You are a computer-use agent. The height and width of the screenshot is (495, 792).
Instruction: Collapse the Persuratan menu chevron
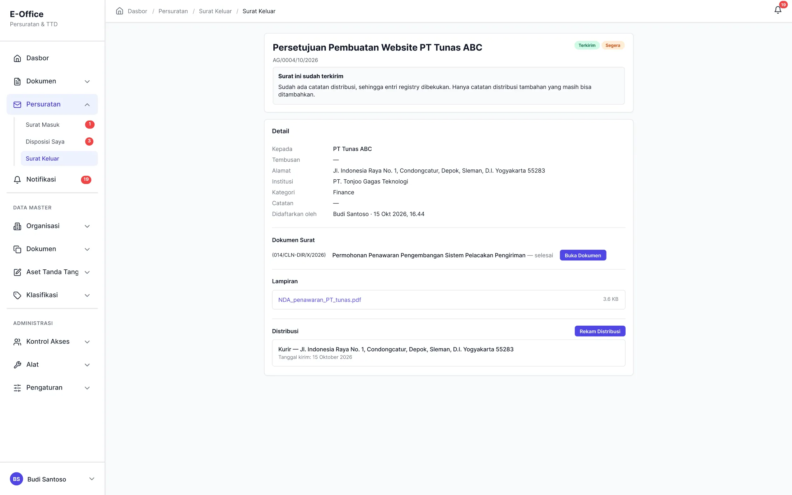pyautogui.click(x=87, y=104)
